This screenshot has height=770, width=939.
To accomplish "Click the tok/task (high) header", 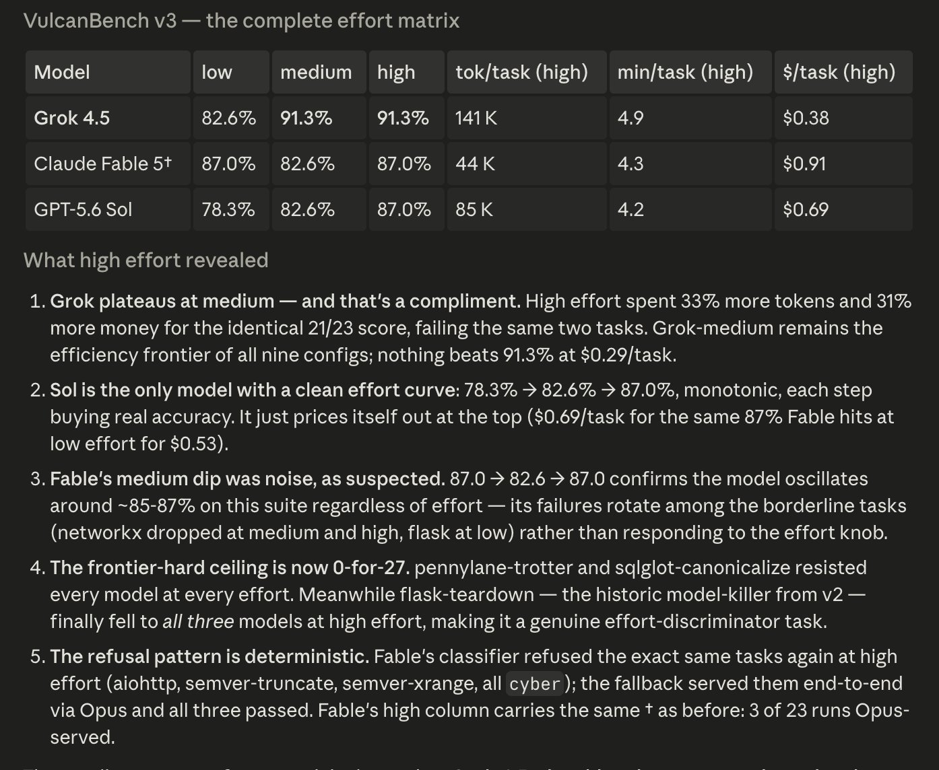I will [x=527, y=72].
